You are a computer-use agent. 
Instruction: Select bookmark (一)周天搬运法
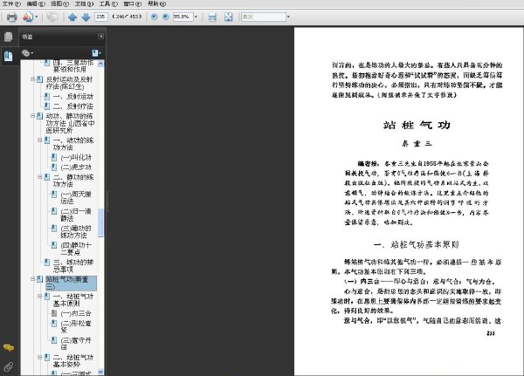point(76,198)
